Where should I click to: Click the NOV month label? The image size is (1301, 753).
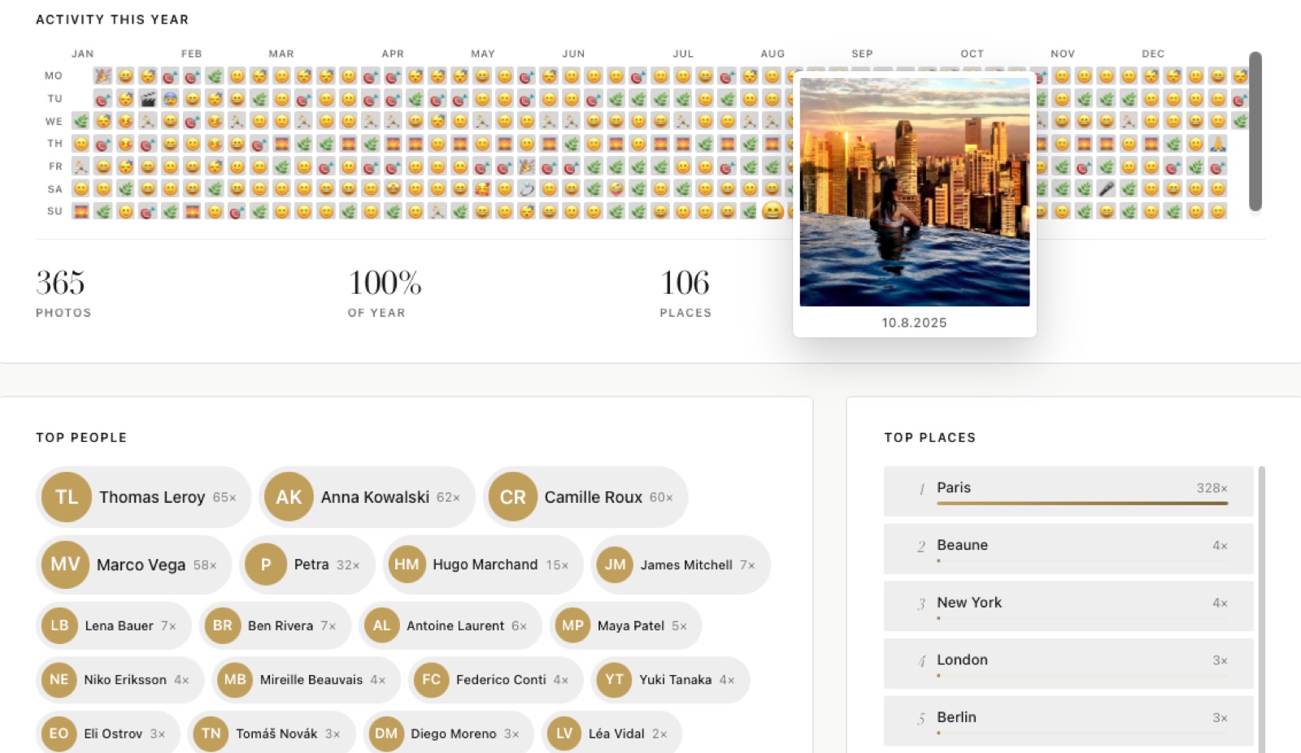(x=1063, y=54)
